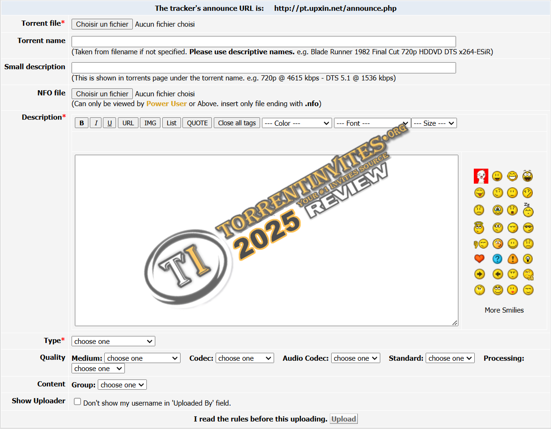551x429 pixels.
Task: Insert the left arrow smiley icon
Action: tap(498, 274)
